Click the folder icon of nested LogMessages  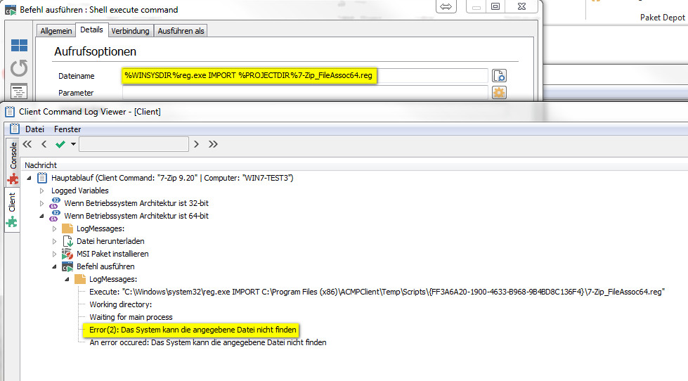[80, 279]
